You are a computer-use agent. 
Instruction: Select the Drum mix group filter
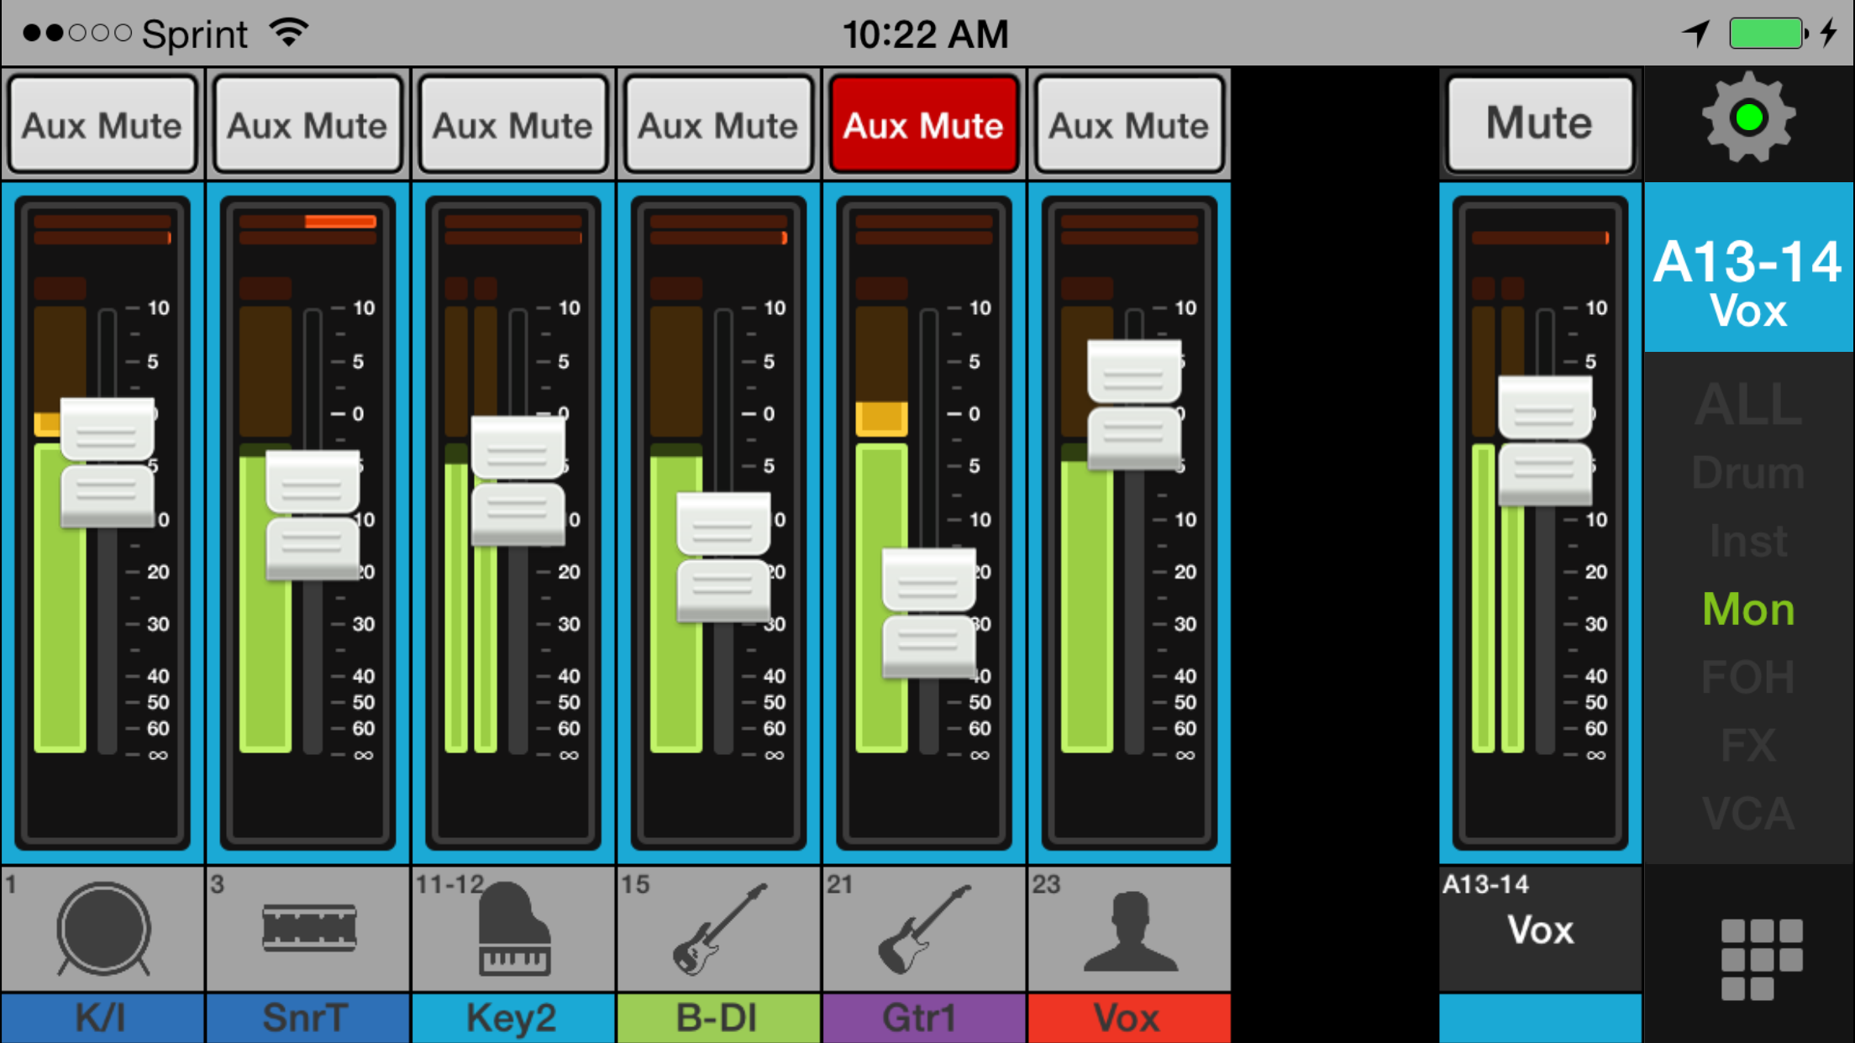point(1748,471)
